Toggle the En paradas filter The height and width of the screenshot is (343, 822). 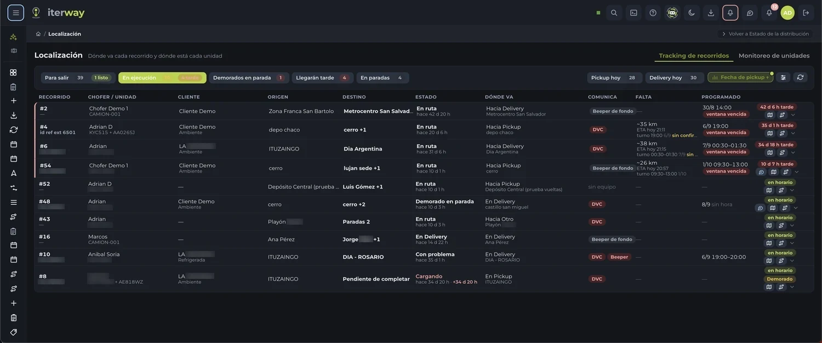click(x=383, y=78)
